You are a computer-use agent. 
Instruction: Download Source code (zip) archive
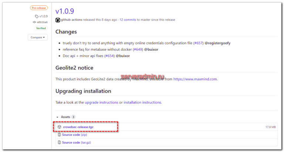pyautogui.click(x=74, y=135)
